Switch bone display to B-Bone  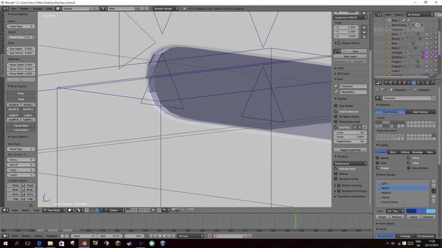(x=405, y=152)
